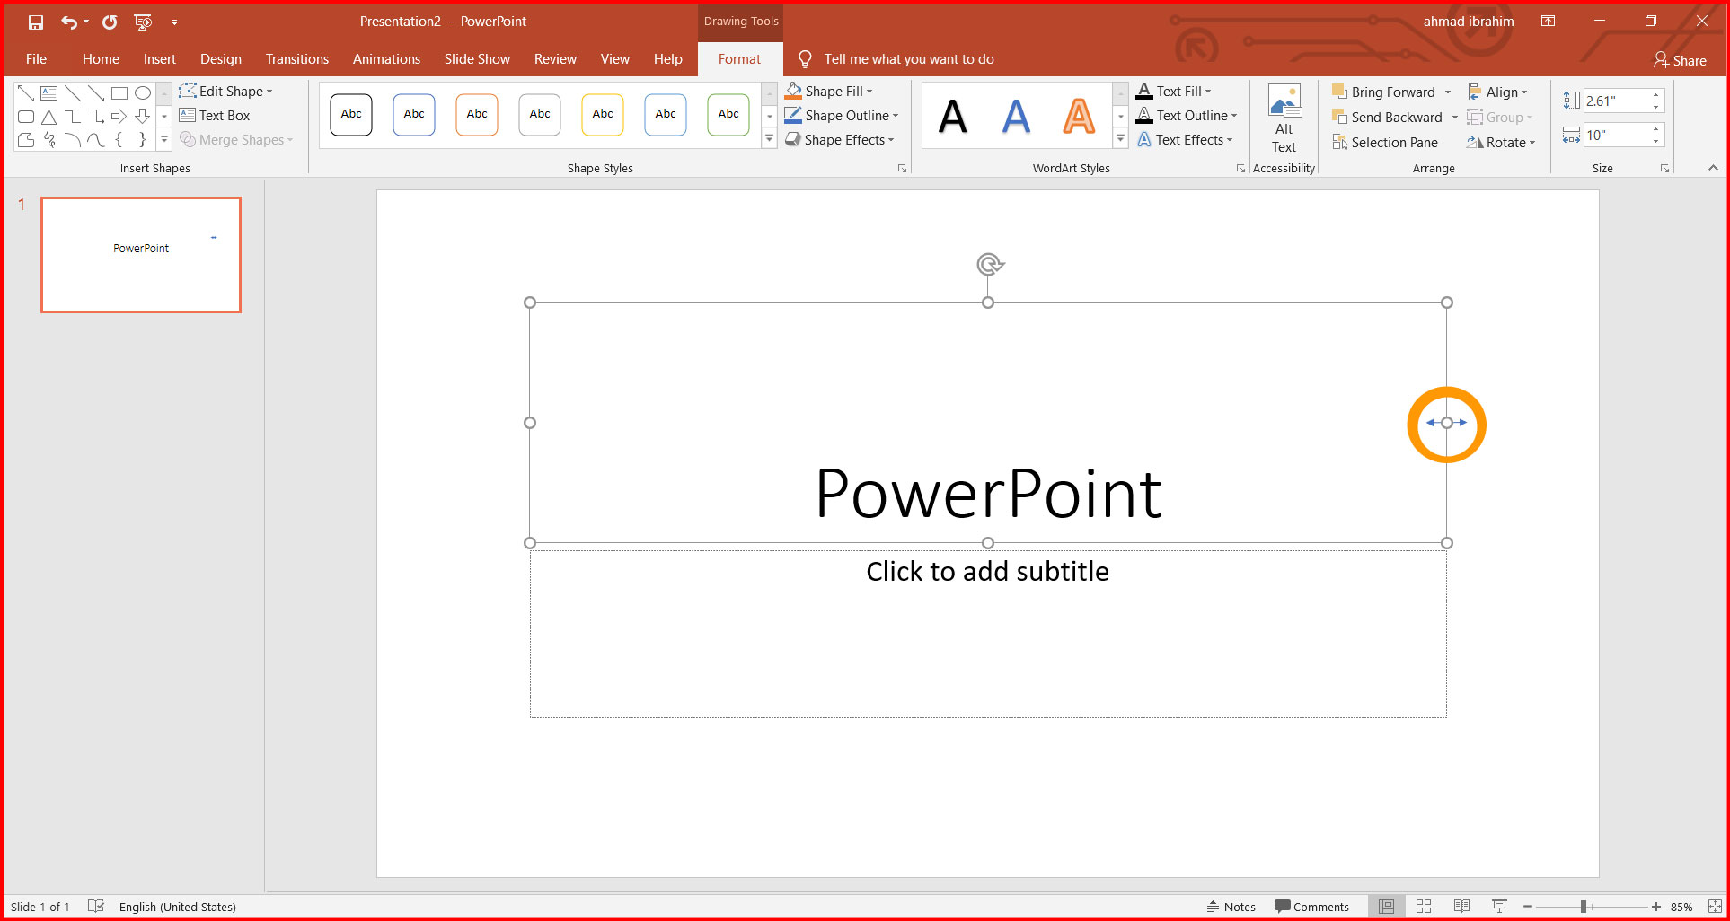Click the Alt Text button
This screenshot has height=921, width=1730.
pyautogui.click(x=1284, y=119)
